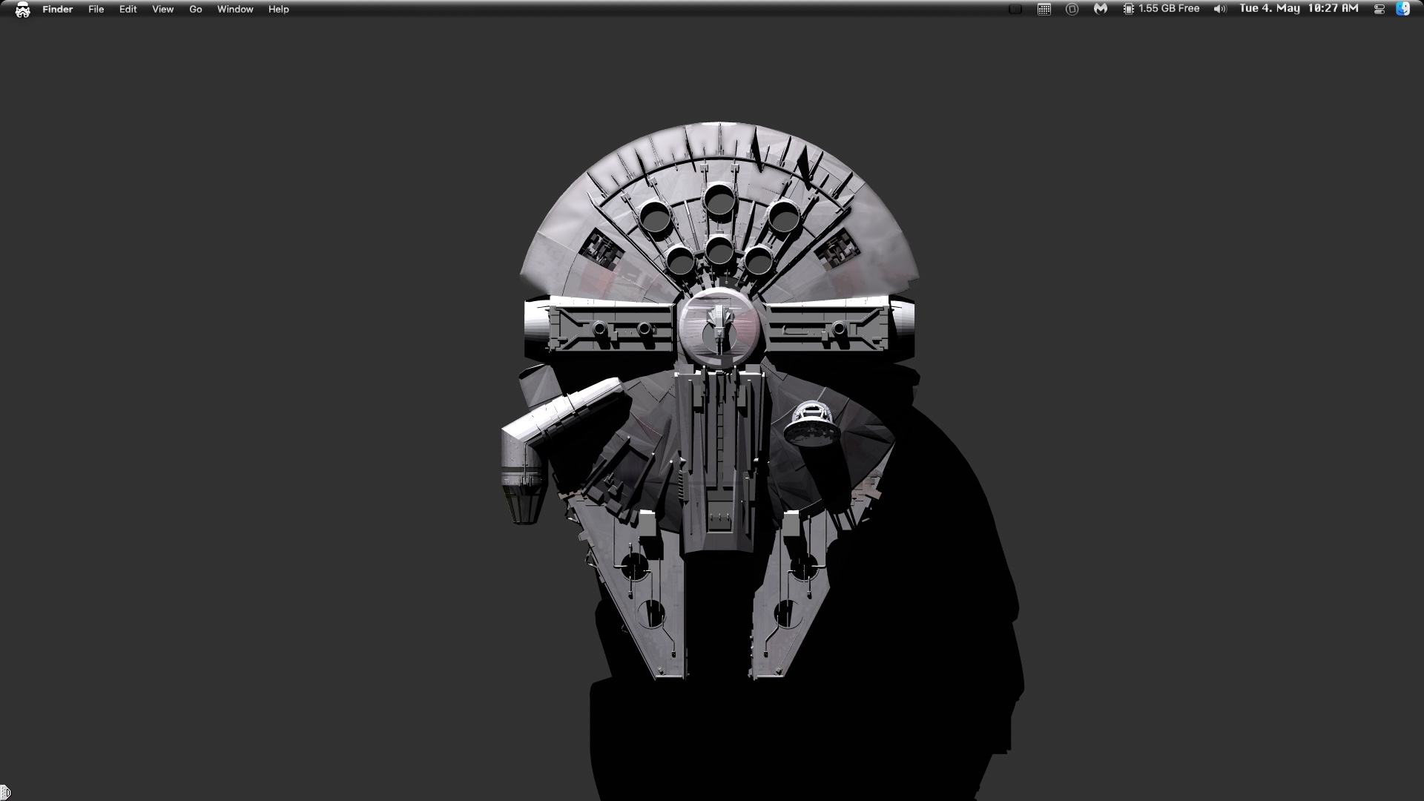
Task: Open the stormtrooper Apple menu icon
Action: [x=22, y=10]
